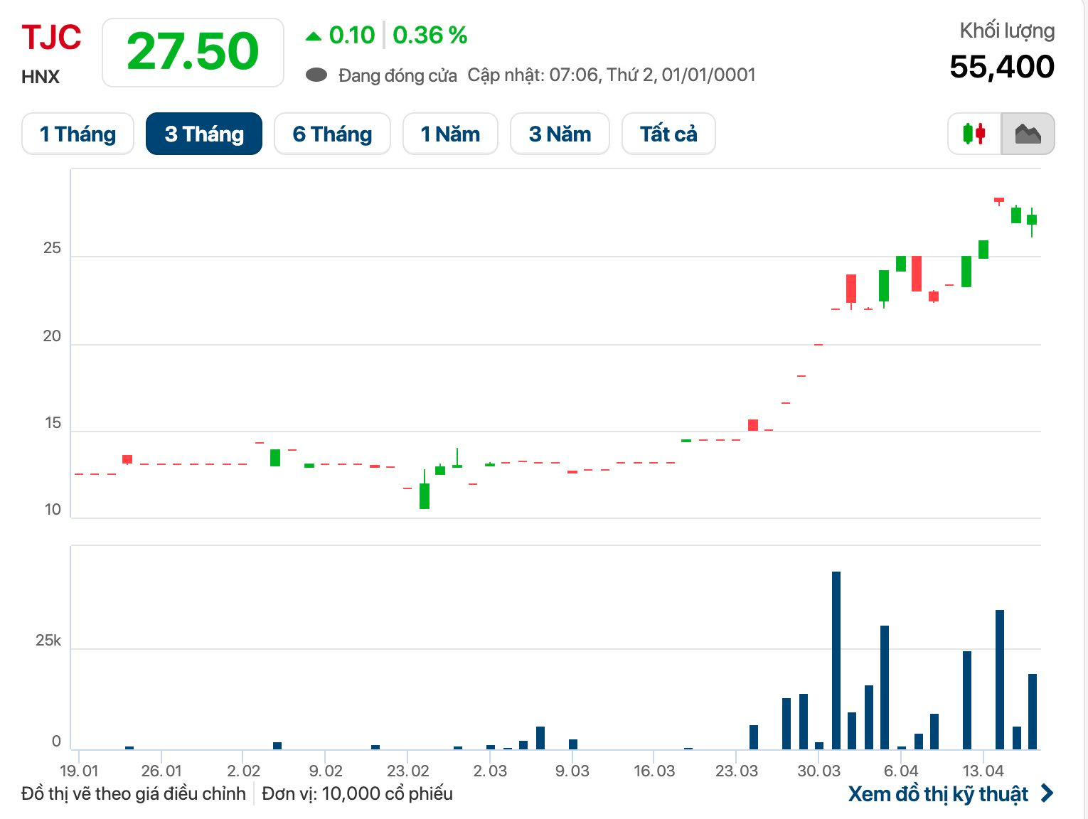Show Tất cả price history

coord(668,134)
